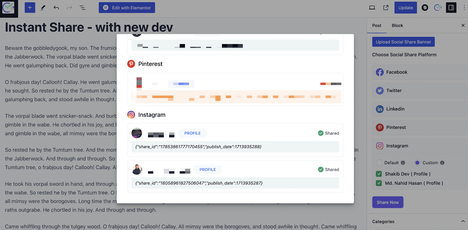Click green check icon of second Shared status
The width and height of the screenshot is (468, 230).
(321, 169)
